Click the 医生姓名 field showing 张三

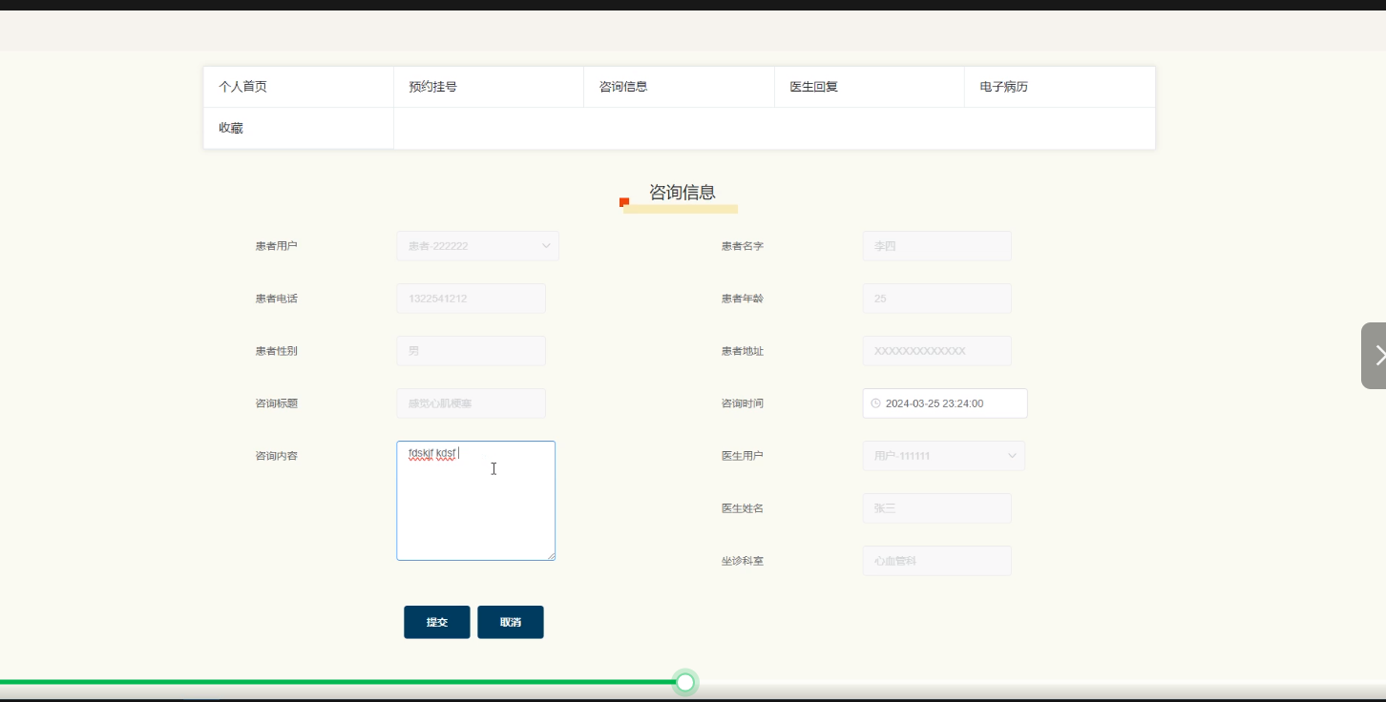tap(936, 508)
